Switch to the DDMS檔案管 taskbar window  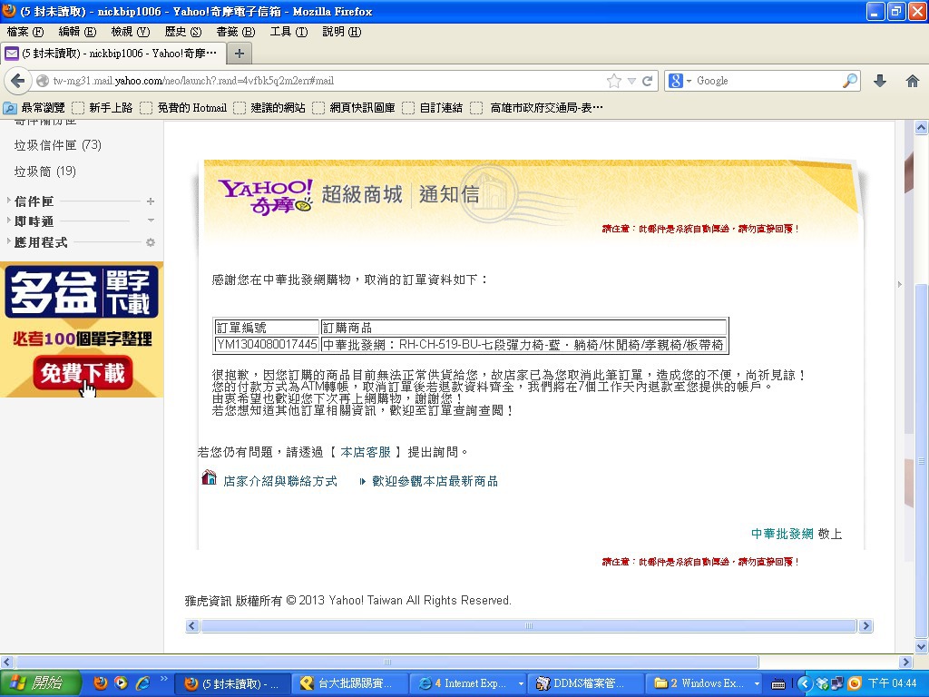pyautogui.click(x=587, y=683)
